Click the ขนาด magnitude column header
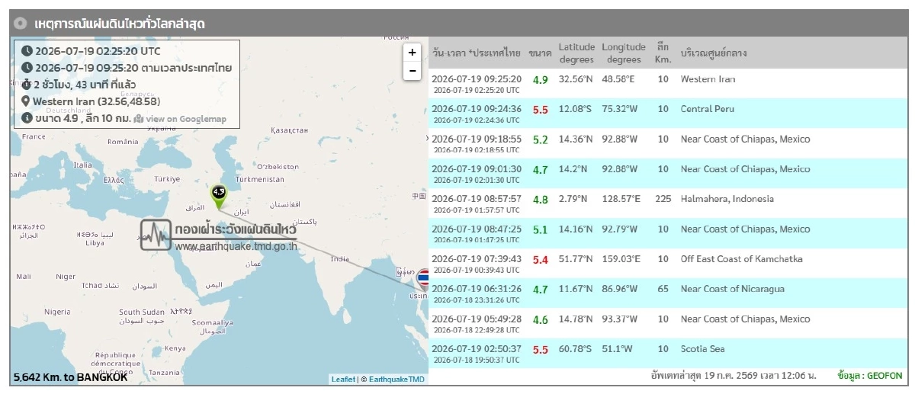Screen dimensions: 915x394 click(540, 53)
